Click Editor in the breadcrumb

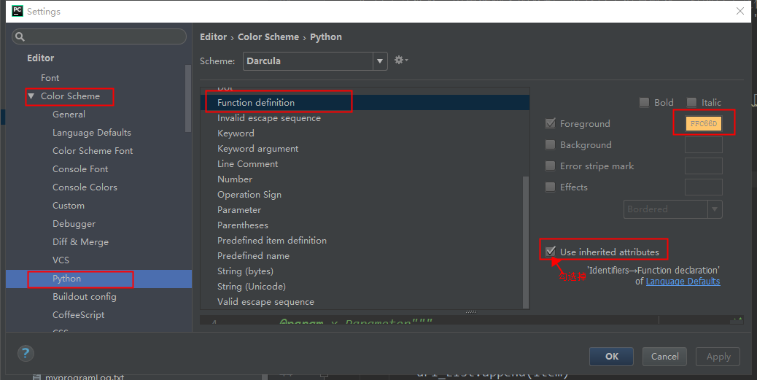213,36
